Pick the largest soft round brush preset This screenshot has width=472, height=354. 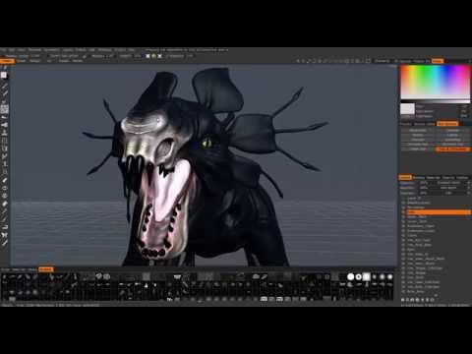pos(389,277)
